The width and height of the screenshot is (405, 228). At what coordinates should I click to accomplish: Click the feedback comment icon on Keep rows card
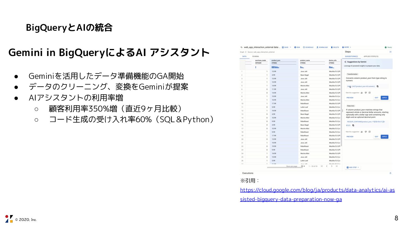coord(370,131)
